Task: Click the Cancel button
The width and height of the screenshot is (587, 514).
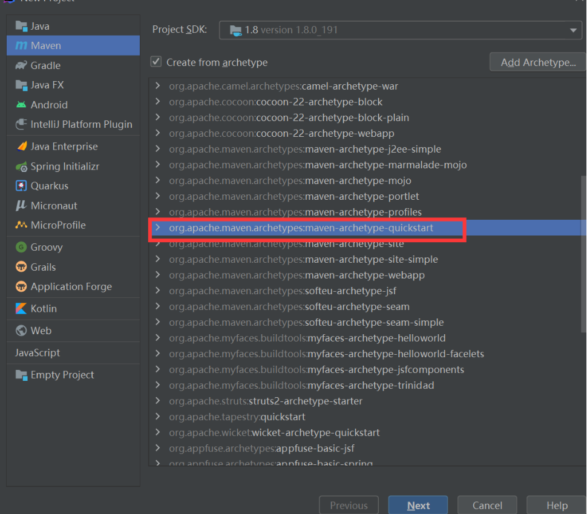Action: tap(487, 505)
